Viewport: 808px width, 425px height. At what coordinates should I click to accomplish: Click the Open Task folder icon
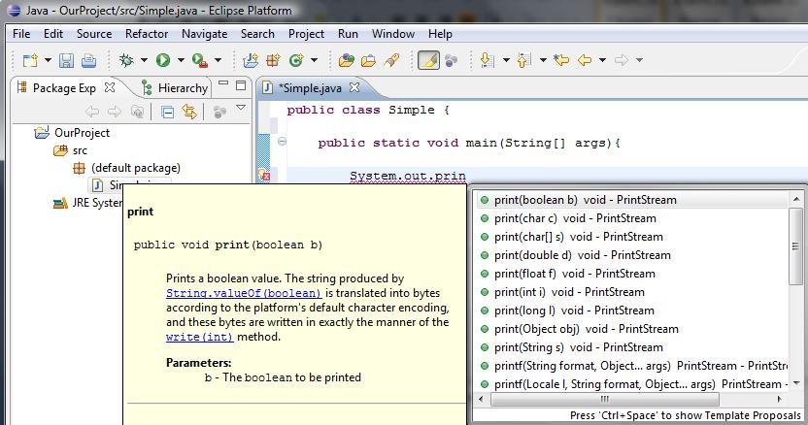(x=368, y=60)
